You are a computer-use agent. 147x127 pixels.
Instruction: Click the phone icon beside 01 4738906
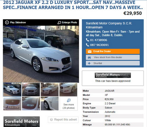(87, 40)
